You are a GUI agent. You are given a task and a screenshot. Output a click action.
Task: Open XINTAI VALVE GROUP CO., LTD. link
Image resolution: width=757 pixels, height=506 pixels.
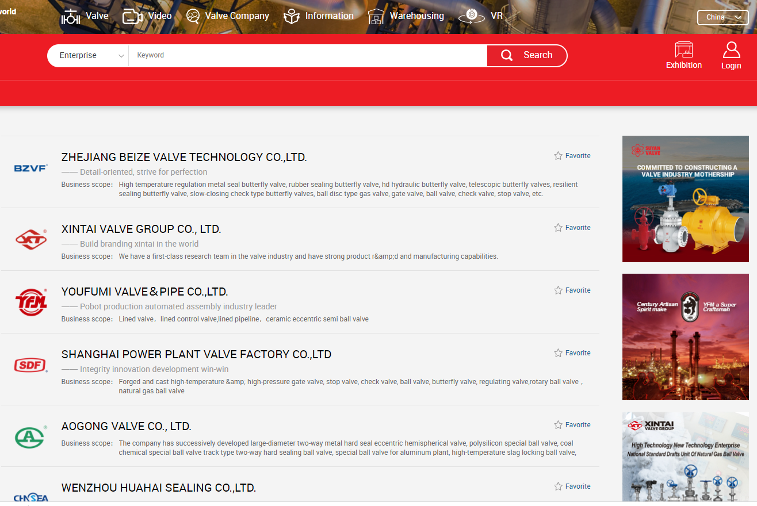(x=142, y=229)
